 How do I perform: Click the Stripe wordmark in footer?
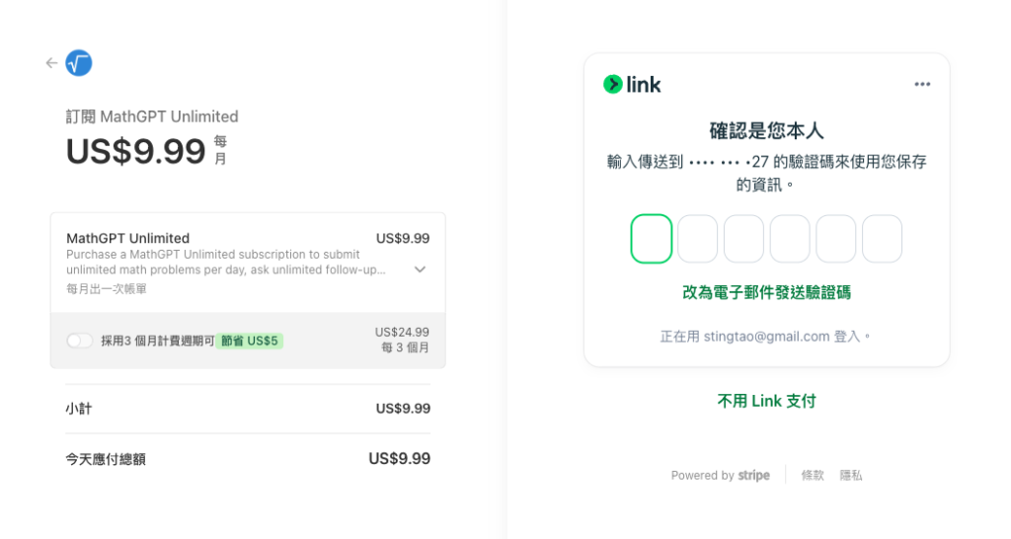tap(753, 475)
